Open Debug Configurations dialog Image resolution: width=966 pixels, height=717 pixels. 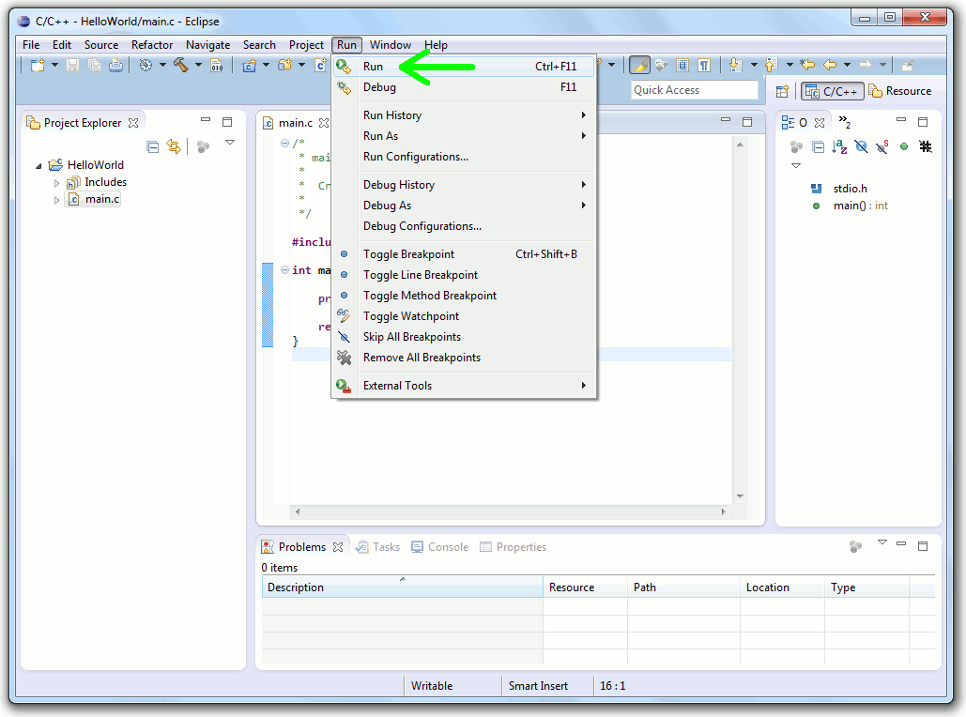(x=464, y=226)
